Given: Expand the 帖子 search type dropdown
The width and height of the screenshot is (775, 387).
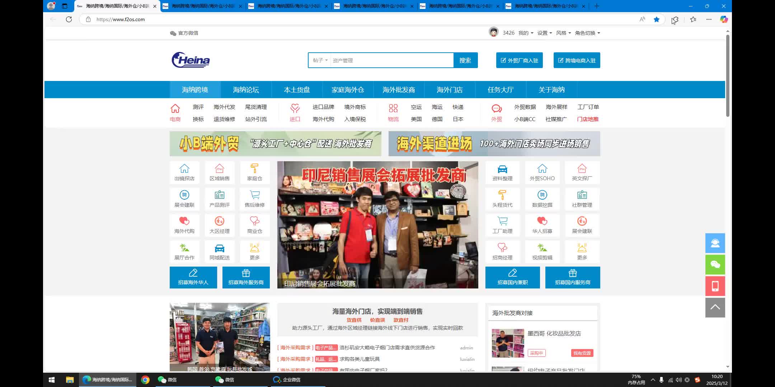Looking at the screenshot, I should (x=320, y=60).
